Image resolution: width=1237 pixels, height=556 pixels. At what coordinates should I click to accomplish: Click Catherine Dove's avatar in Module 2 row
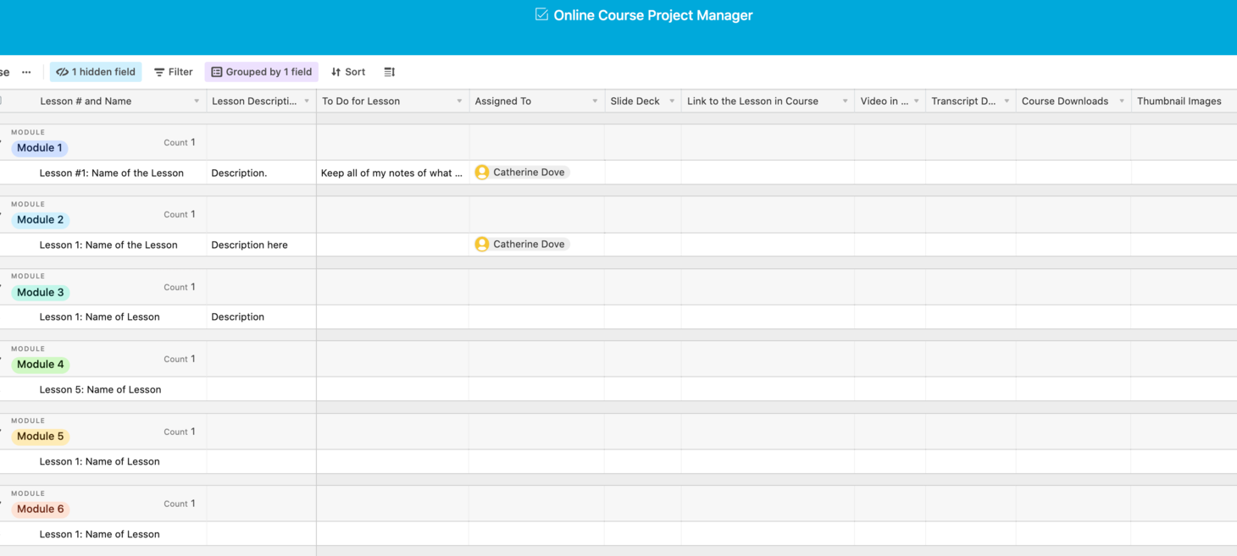482,245
